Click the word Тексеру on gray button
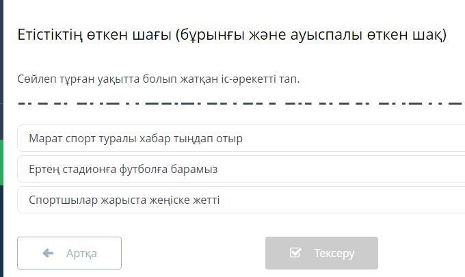The width and height of the screenshot is (465, 277). (x=334, y=253)
